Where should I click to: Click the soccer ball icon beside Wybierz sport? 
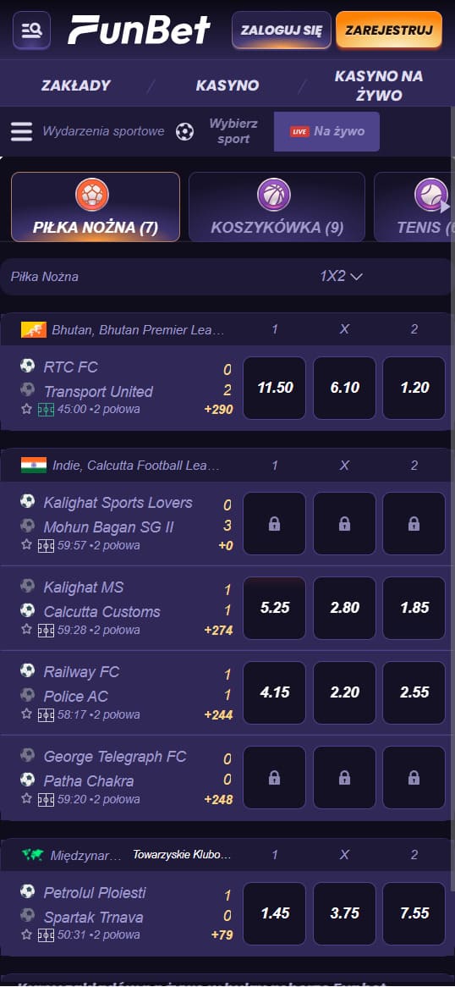pyautogui.click(x=184, y=131)
